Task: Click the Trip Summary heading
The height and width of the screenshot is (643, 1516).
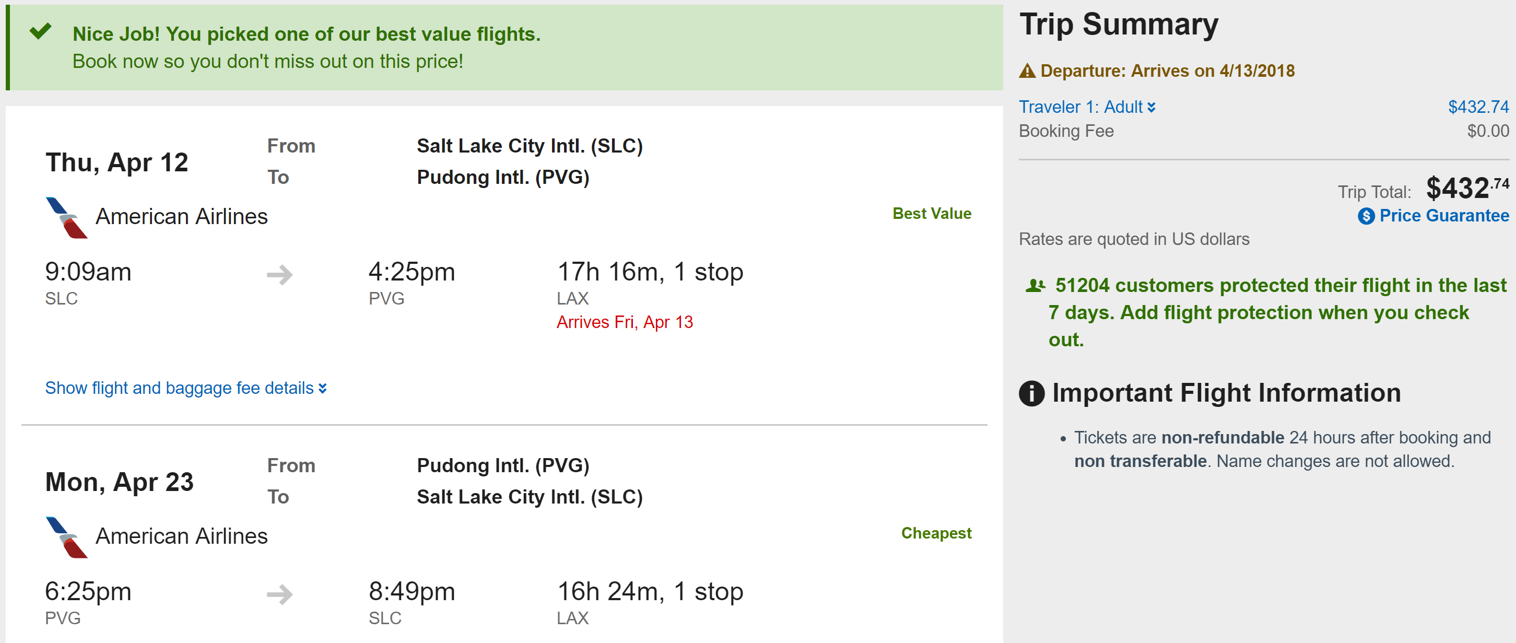Action: [1118, 25]
